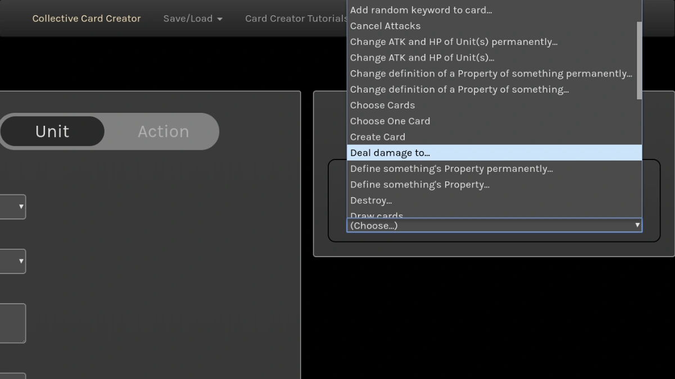This screenshot has width=675, height=379.
Task: Click the Collective Card Creator brand link
Action: (x=87, y=19)
